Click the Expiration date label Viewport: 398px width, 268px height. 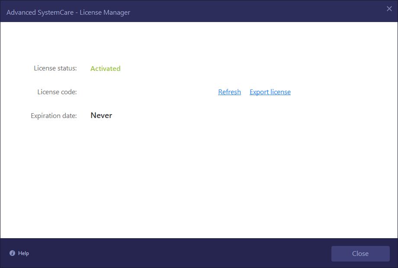(x=54, y=115)
